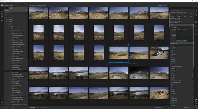The height and width of the screenshot is (109, 198).
Task: Set three-star rating under selected photo
Action: [x=132, y=64]
